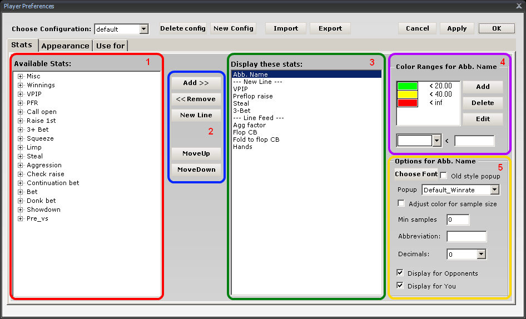Select Agg factor in displayed stats
This screenshot has height=319, width=526.
tap(306, 125)
